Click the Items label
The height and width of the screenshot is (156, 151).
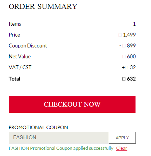(15, 24)
